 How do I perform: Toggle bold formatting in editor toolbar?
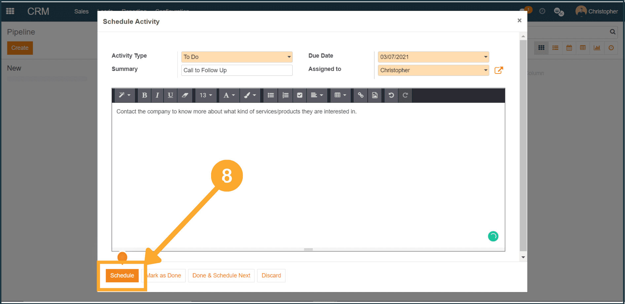click(x=144, y=95)
